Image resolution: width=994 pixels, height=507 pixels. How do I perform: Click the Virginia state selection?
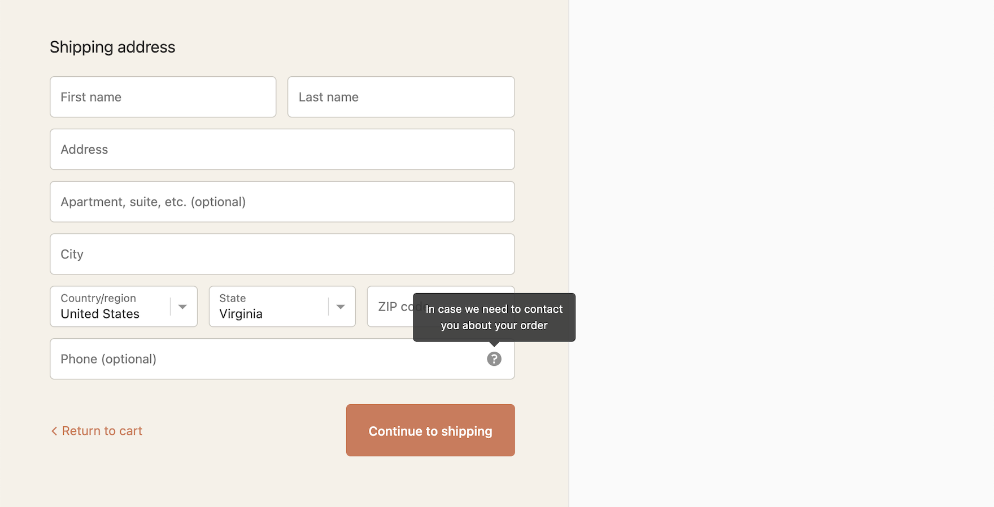tap(241, 314)
